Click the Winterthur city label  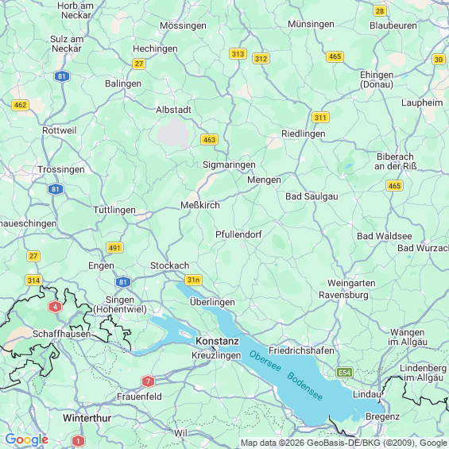pyautogui.click(x=87, y=418)
